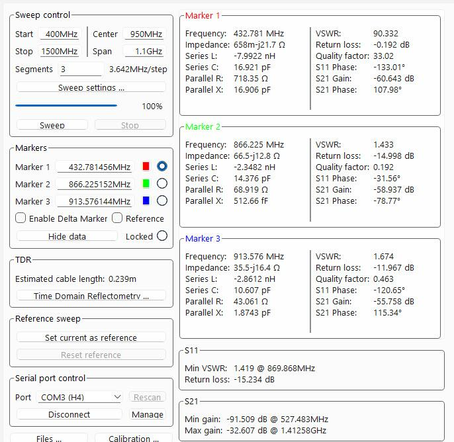Open Marker 3 blue color swatch
Image resolution: width=454 pixels, height=442 pixels.
146,200
